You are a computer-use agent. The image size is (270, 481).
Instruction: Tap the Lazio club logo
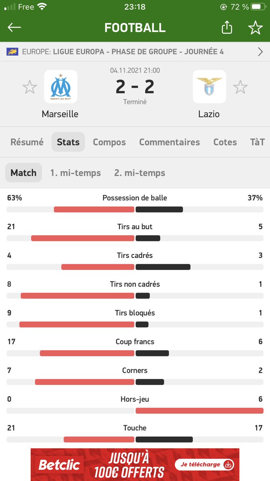pos(209,87)
